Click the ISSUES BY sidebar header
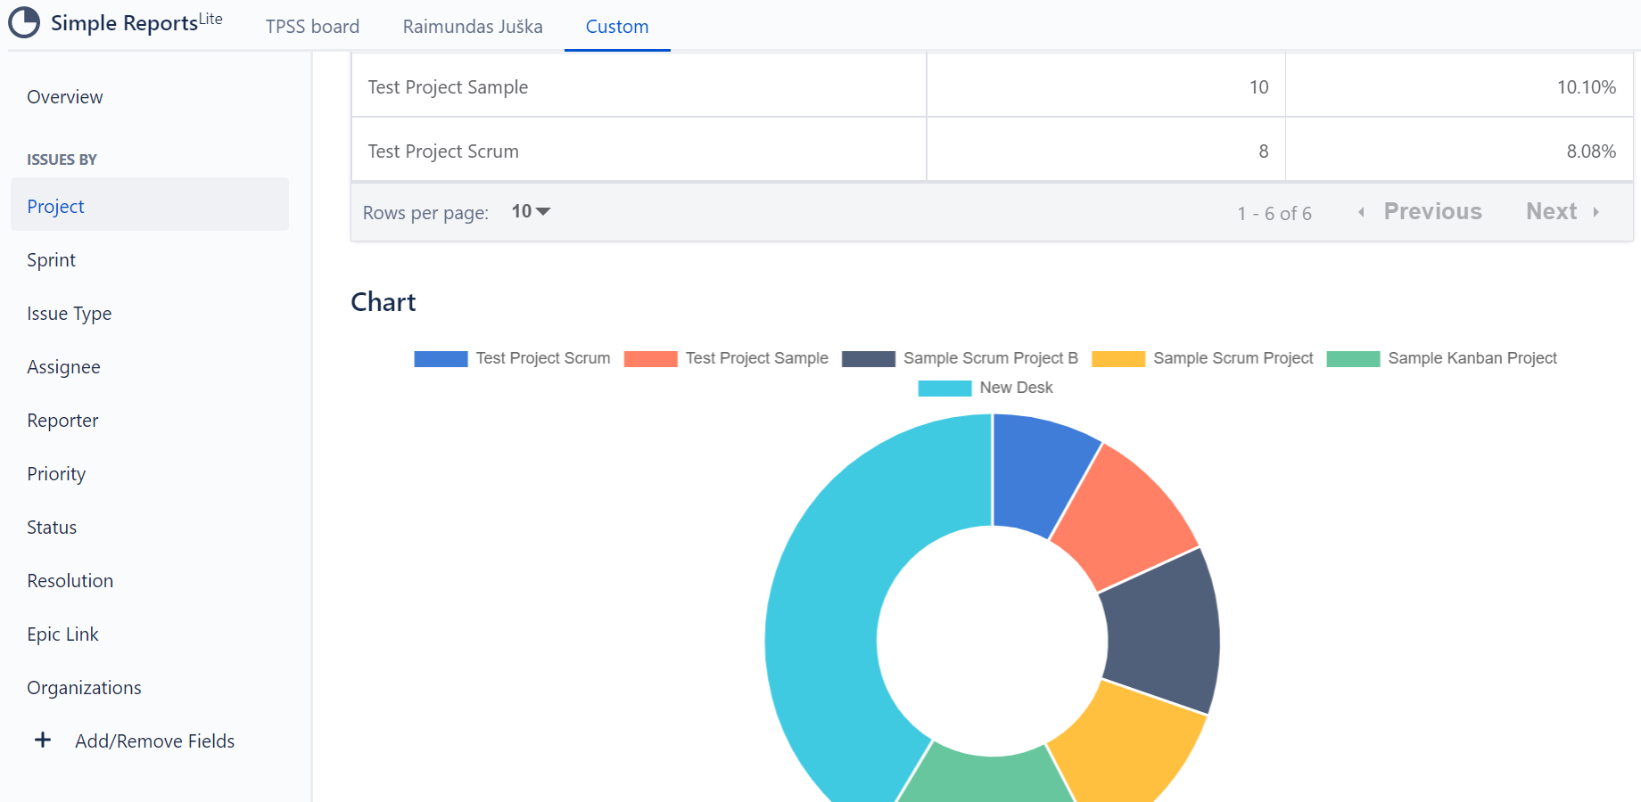Screen dimensions: 1641x802 tap(62, 160)
